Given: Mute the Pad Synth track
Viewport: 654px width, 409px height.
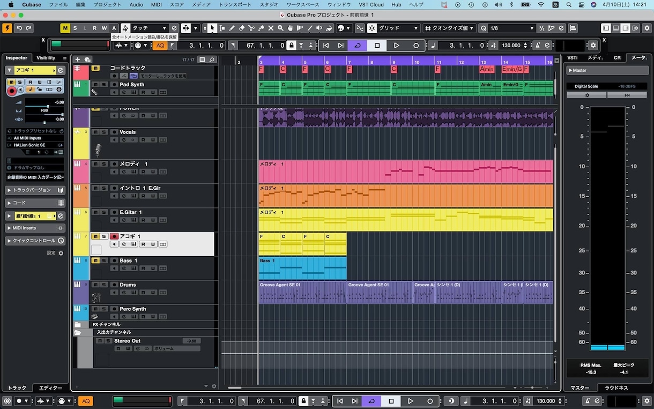Looking at the screenshot, I should (x=94, y=85).
